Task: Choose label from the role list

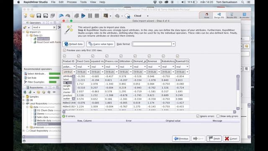Action: pos(66,79)
